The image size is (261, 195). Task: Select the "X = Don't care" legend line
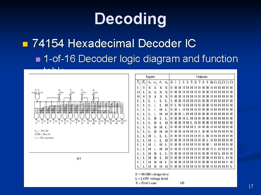coord(146,183)
